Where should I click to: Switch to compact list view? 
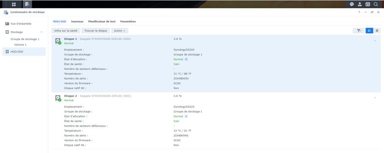click(x=377, y=31)
